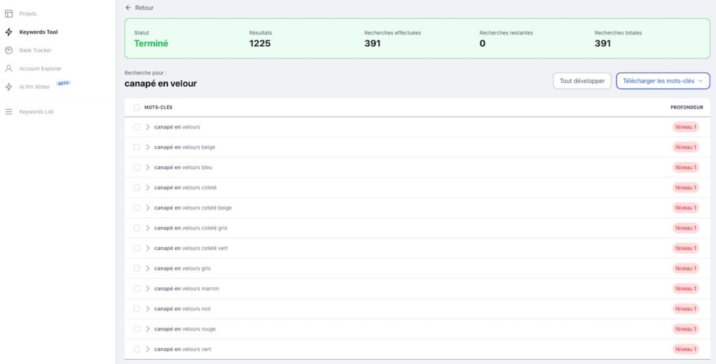Screen dimensions: 716x364
Task: Check the box for canapé en velours gris
Action: (136, 268)
